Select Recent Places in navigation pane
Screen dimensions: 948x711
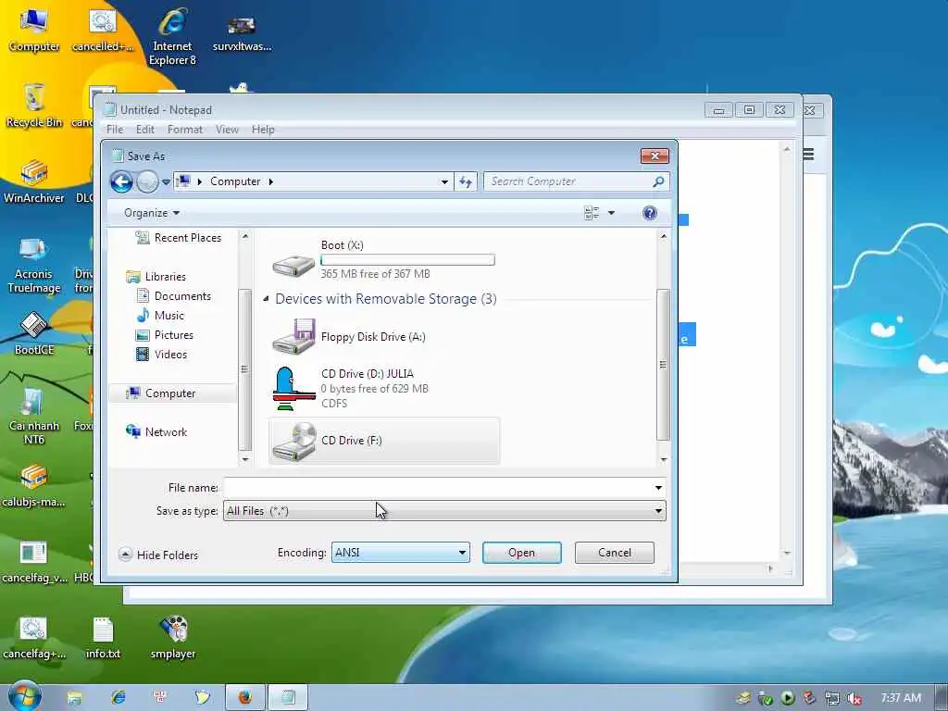pyautogui.click(x=179, y=238)
